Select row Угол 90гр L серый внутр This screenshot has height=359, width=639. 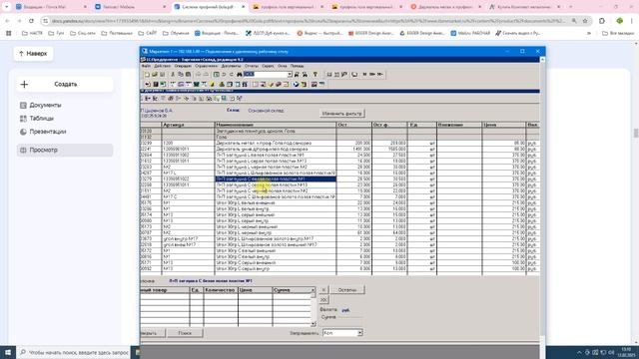pyautogui.click(x=339, y=220)
